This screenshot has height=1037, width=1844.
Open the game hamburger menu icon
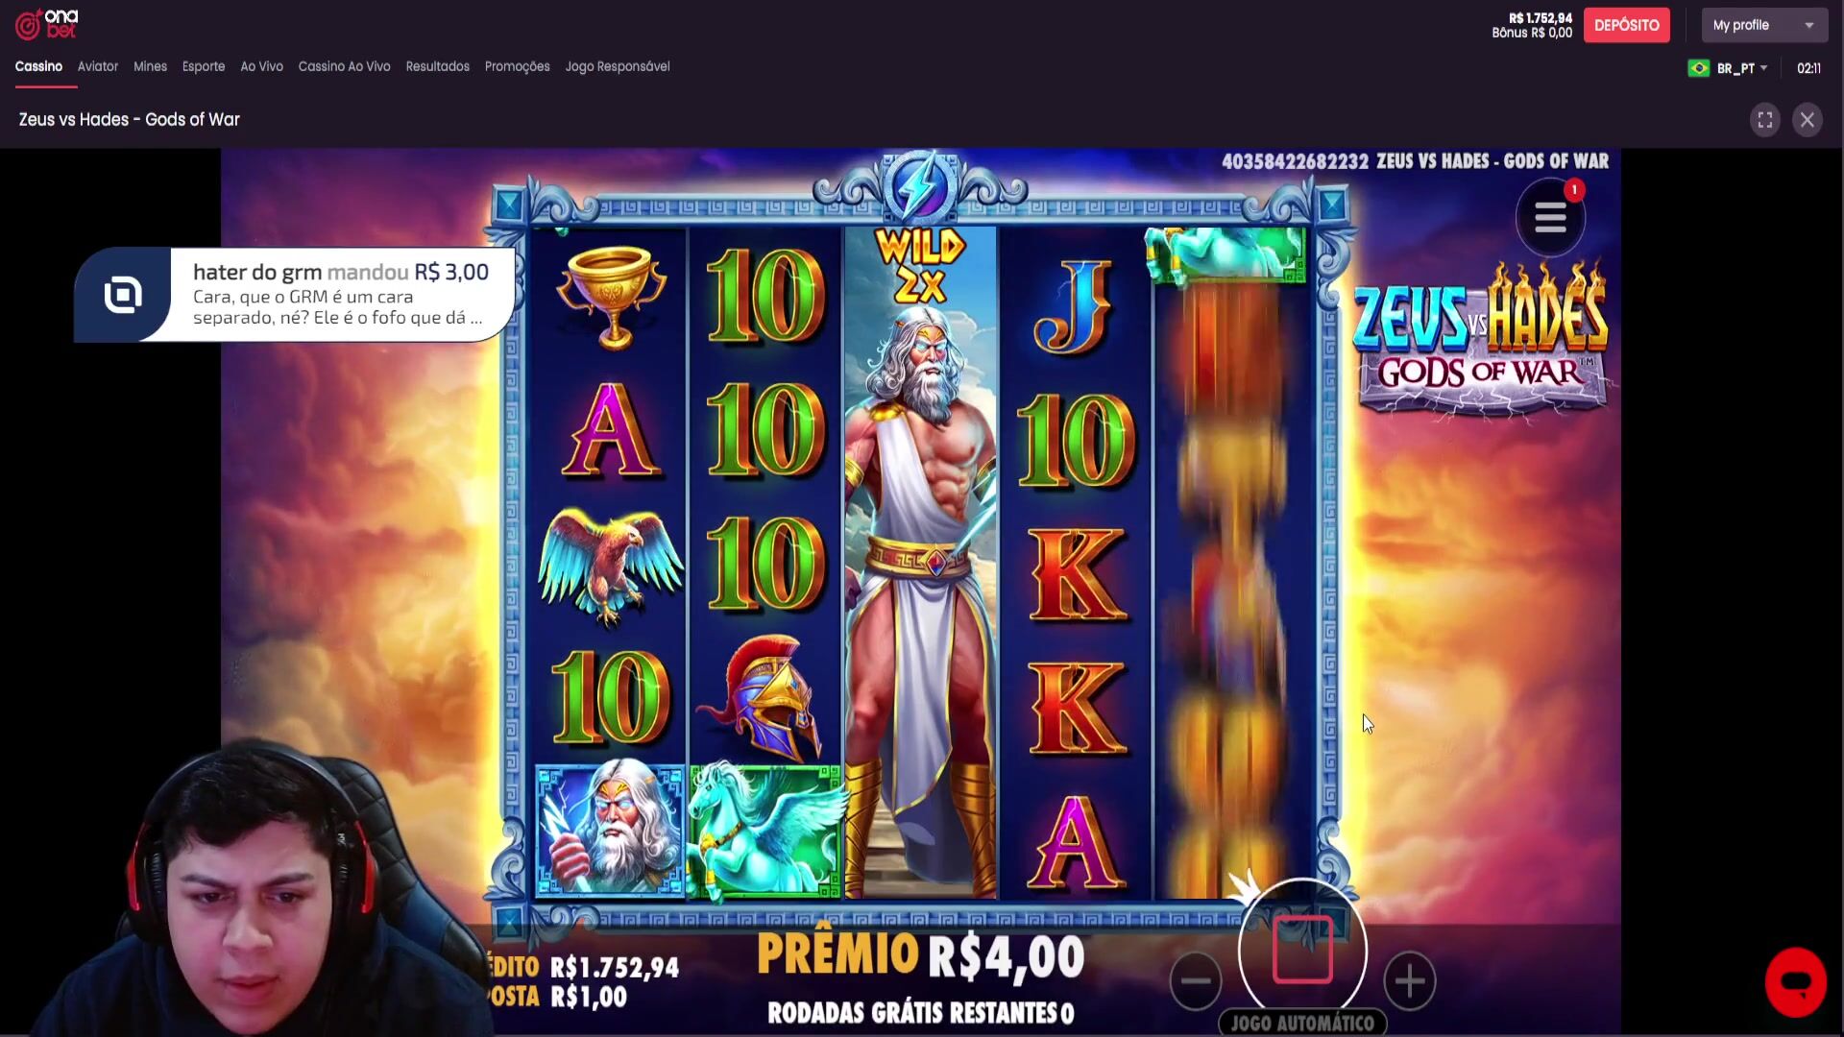(x=1550, y=218)
